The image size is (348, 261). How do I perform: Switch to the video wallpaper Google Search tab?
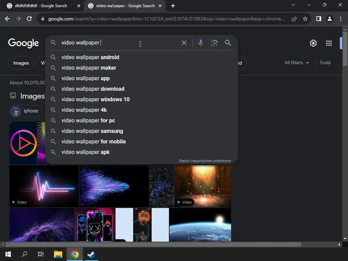pos(125,6)
